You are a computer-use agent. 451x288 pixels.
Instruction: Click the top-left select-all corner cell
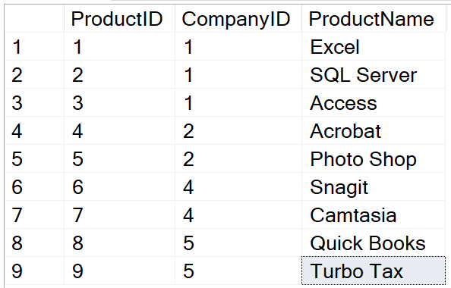[x=34, y=19]
